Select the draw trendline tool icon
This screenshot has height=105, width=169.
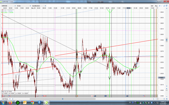(x=162, y=6)
